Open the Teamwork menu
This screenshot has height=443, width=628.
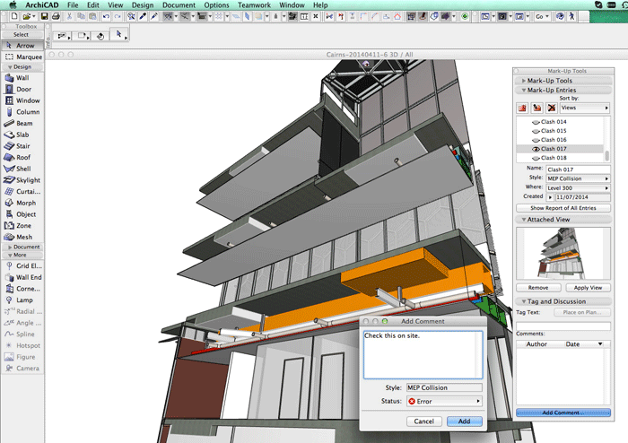[255, 4]
